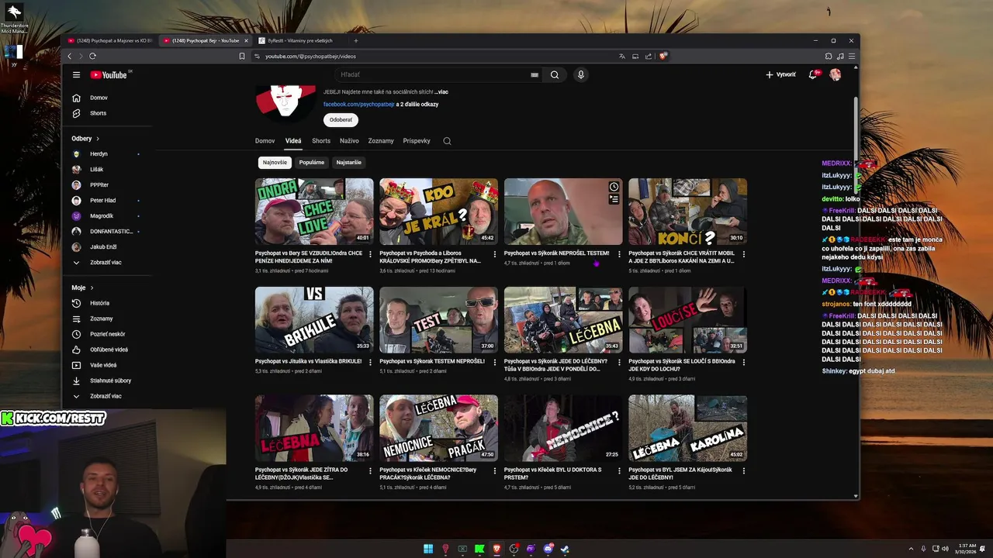Open YouTube notifications bell
The width and height of the screenshot is (993, 558).
click(x=813, y=74)
